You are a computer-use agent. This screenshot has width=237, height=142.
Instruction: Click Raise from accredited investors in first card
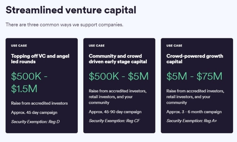point(39,103)
